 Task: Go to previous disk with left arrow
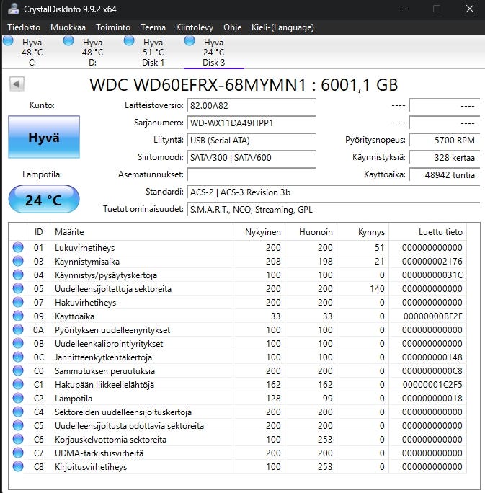point(17,84)
